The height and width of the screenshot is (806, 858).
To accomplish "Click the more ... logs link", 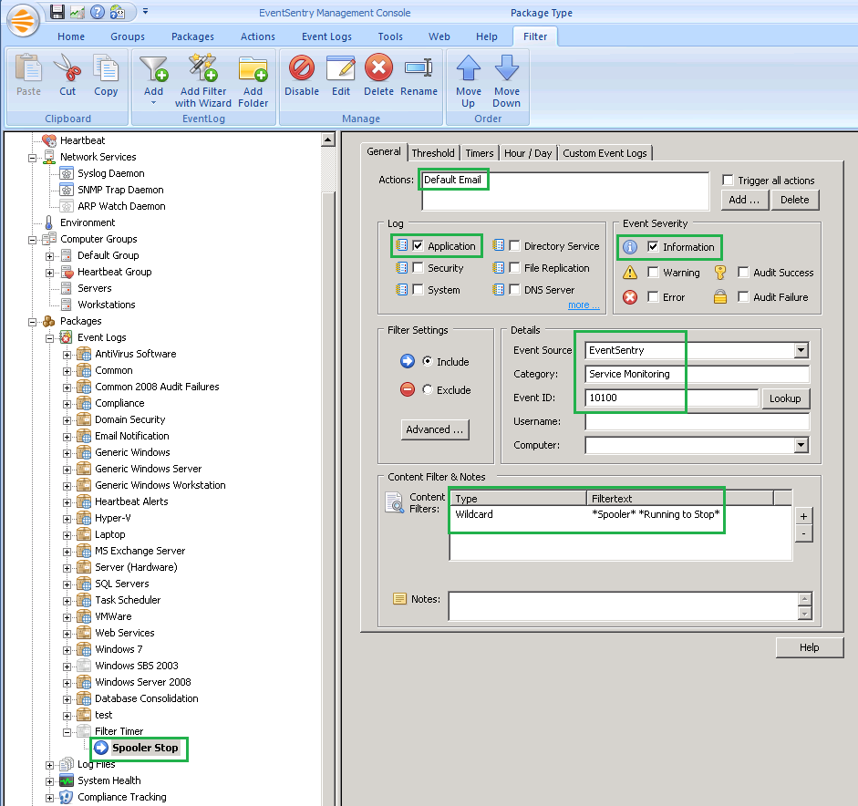I will pos(584,305).
